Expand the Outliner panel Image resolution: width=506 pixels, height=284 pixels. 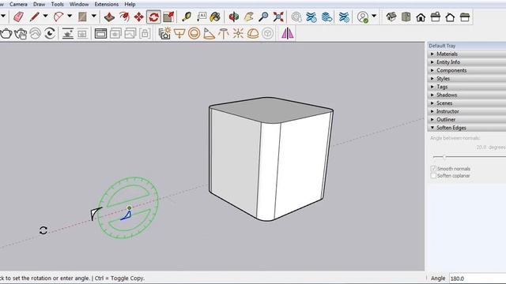coord(467,119)
